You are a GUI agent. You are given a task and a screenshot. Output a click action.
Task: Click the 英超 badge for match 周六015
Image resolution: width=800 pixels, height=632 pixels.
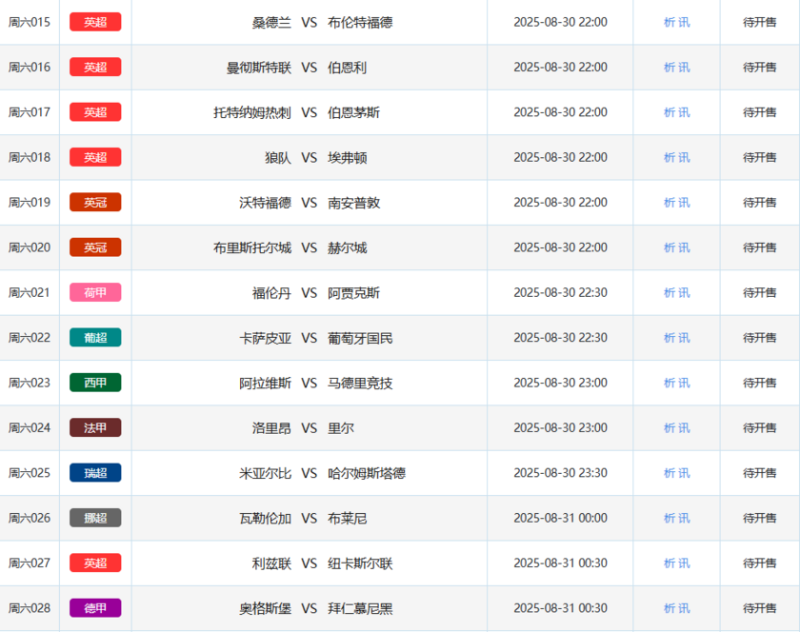point(95,22)
